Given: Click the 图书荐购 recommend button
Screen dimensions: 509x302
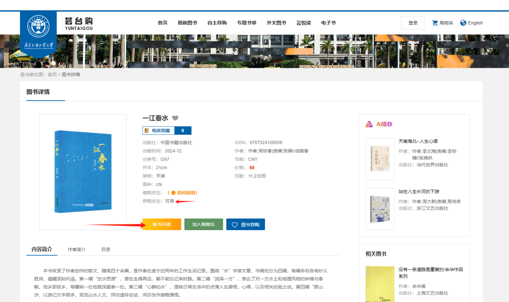Looking at the screenshot, I should [245, 224].
